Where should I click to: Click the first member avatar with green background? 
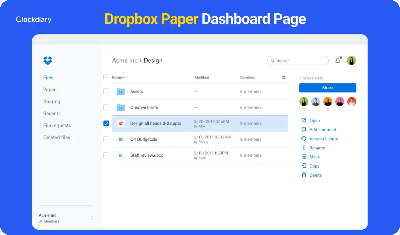click(x=304, y=102)
